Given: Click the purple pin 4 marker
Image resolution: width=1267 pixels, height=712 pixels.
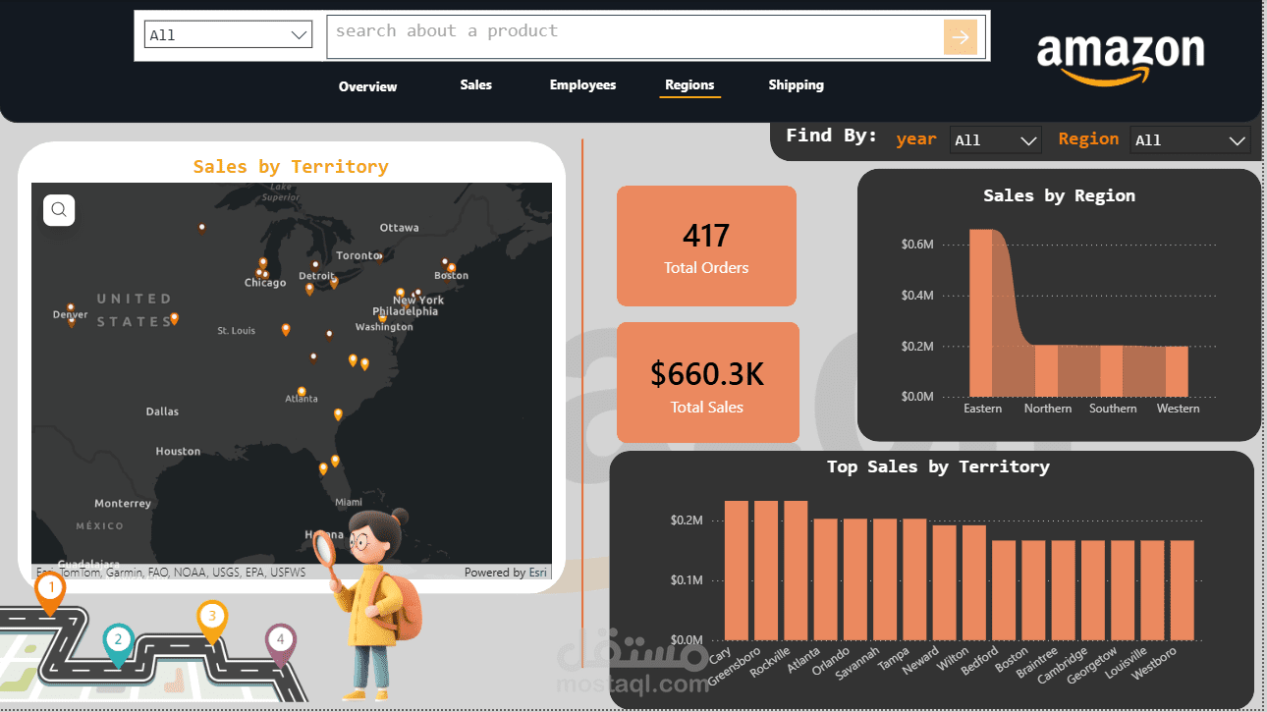Looking at the screenshot, I should coord(279,638).
